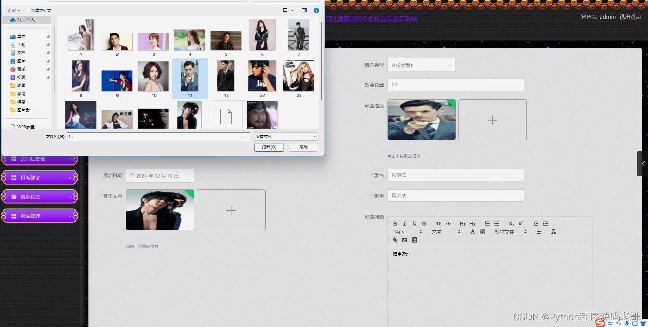This screenshot has height=327, width=648.
Task: Click the code view icon in editor toolbar
Action: pos(448,223)
